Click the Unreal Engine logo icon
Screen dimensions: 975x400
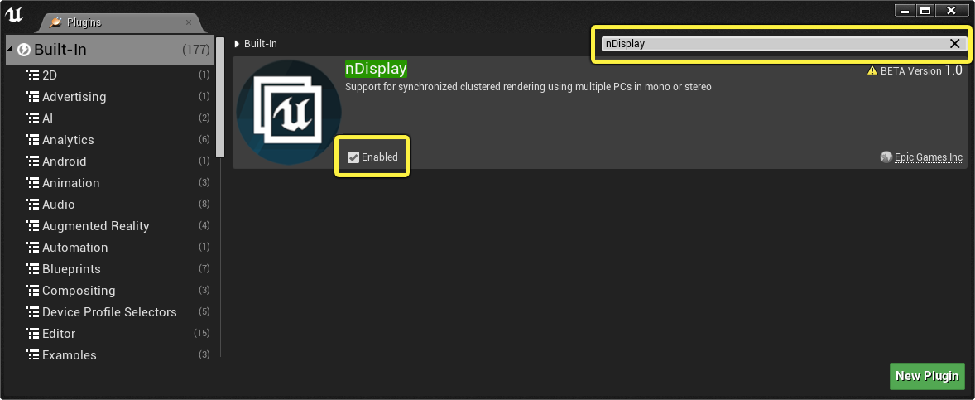tap(14, 13)
